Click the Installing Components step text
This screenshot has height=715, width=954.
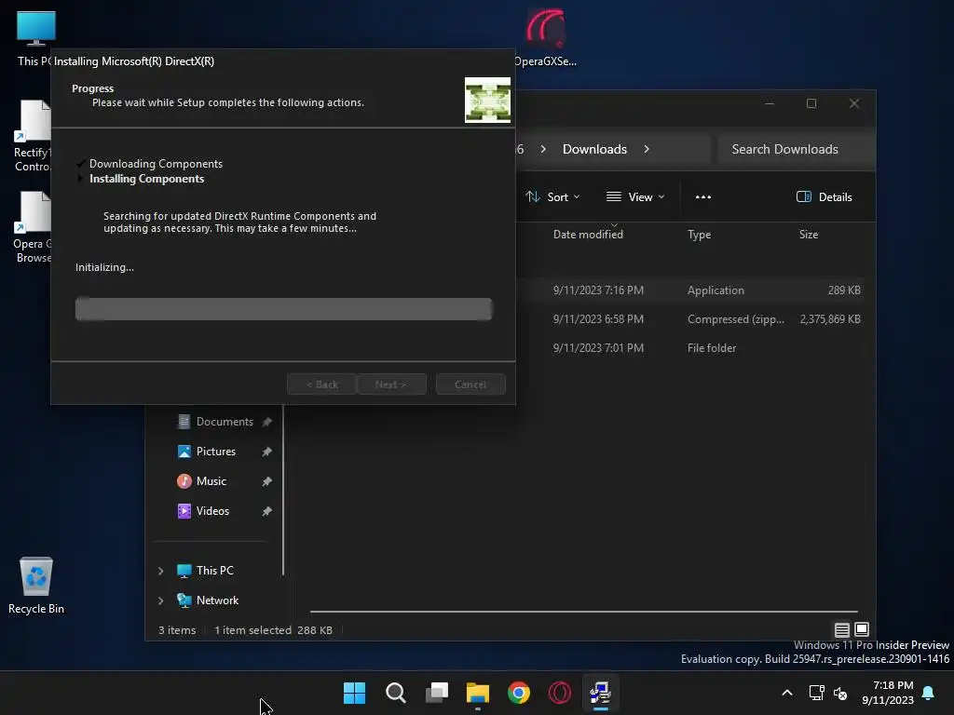click(146, 179)
